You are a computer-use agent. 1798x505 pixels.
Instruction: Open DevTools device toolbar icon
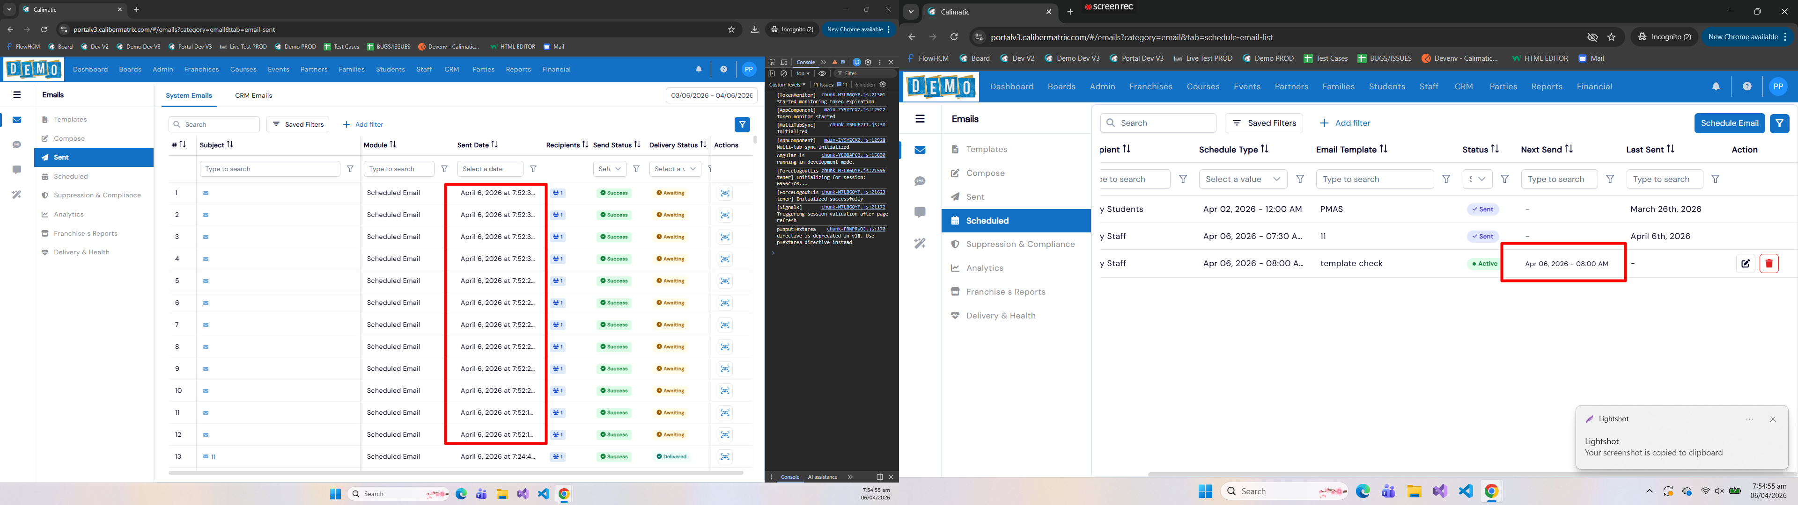[x=784, y=62]
